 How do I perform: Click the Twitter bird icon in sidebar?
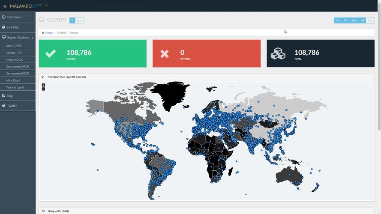(x=4, y=106)
